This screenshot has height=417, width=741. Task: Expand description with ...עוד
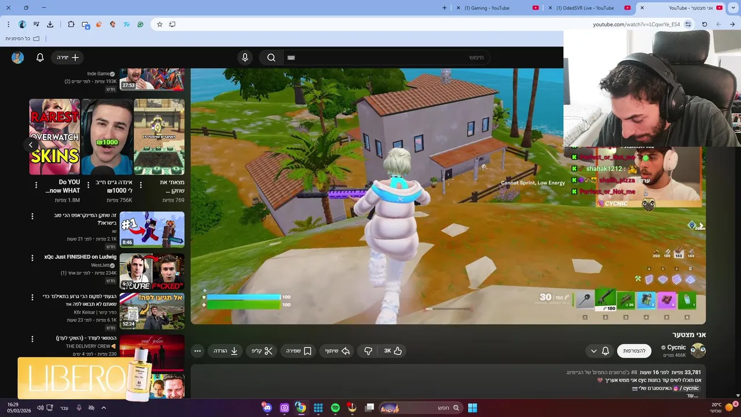tap(692, 396)
